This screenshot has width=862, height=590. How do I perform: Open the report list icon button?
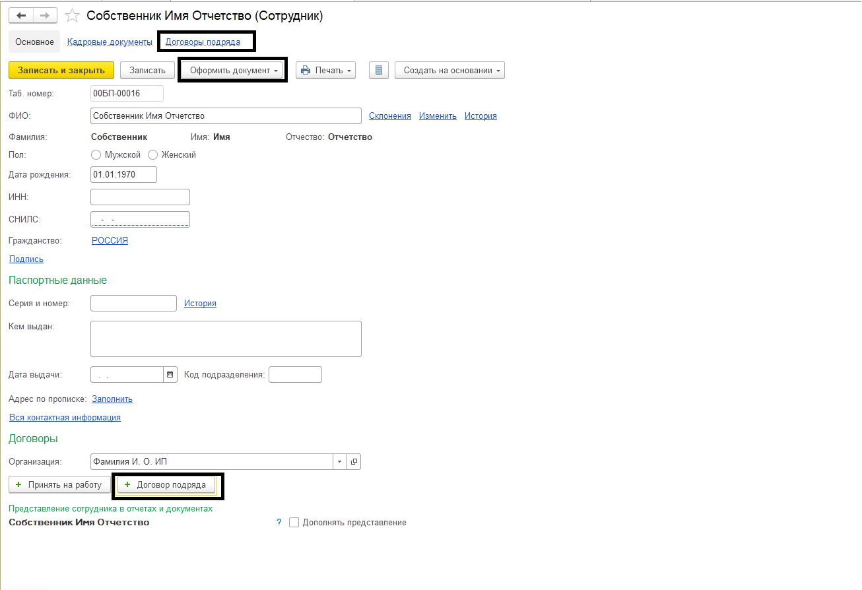pyautogui.click(x=378, y=70)
